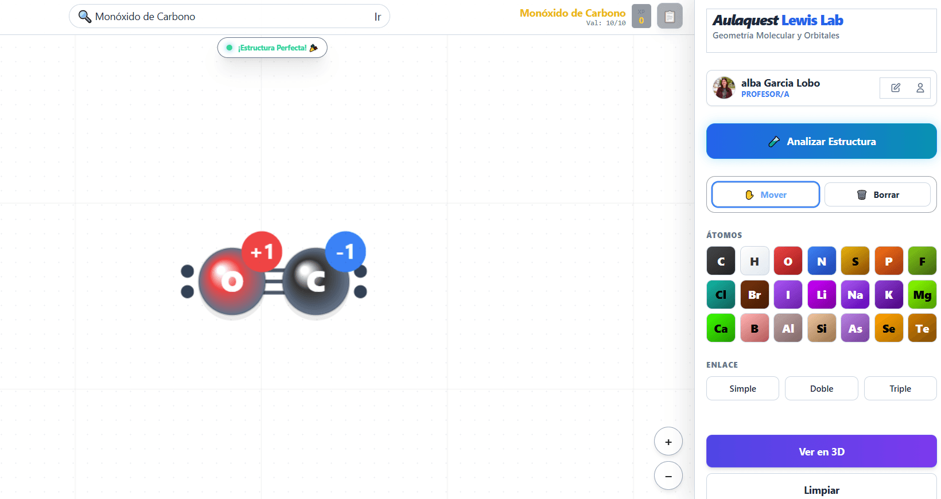
Task: Select the Chlorine (Cl) atom tile
Action: tap(721, 295)
